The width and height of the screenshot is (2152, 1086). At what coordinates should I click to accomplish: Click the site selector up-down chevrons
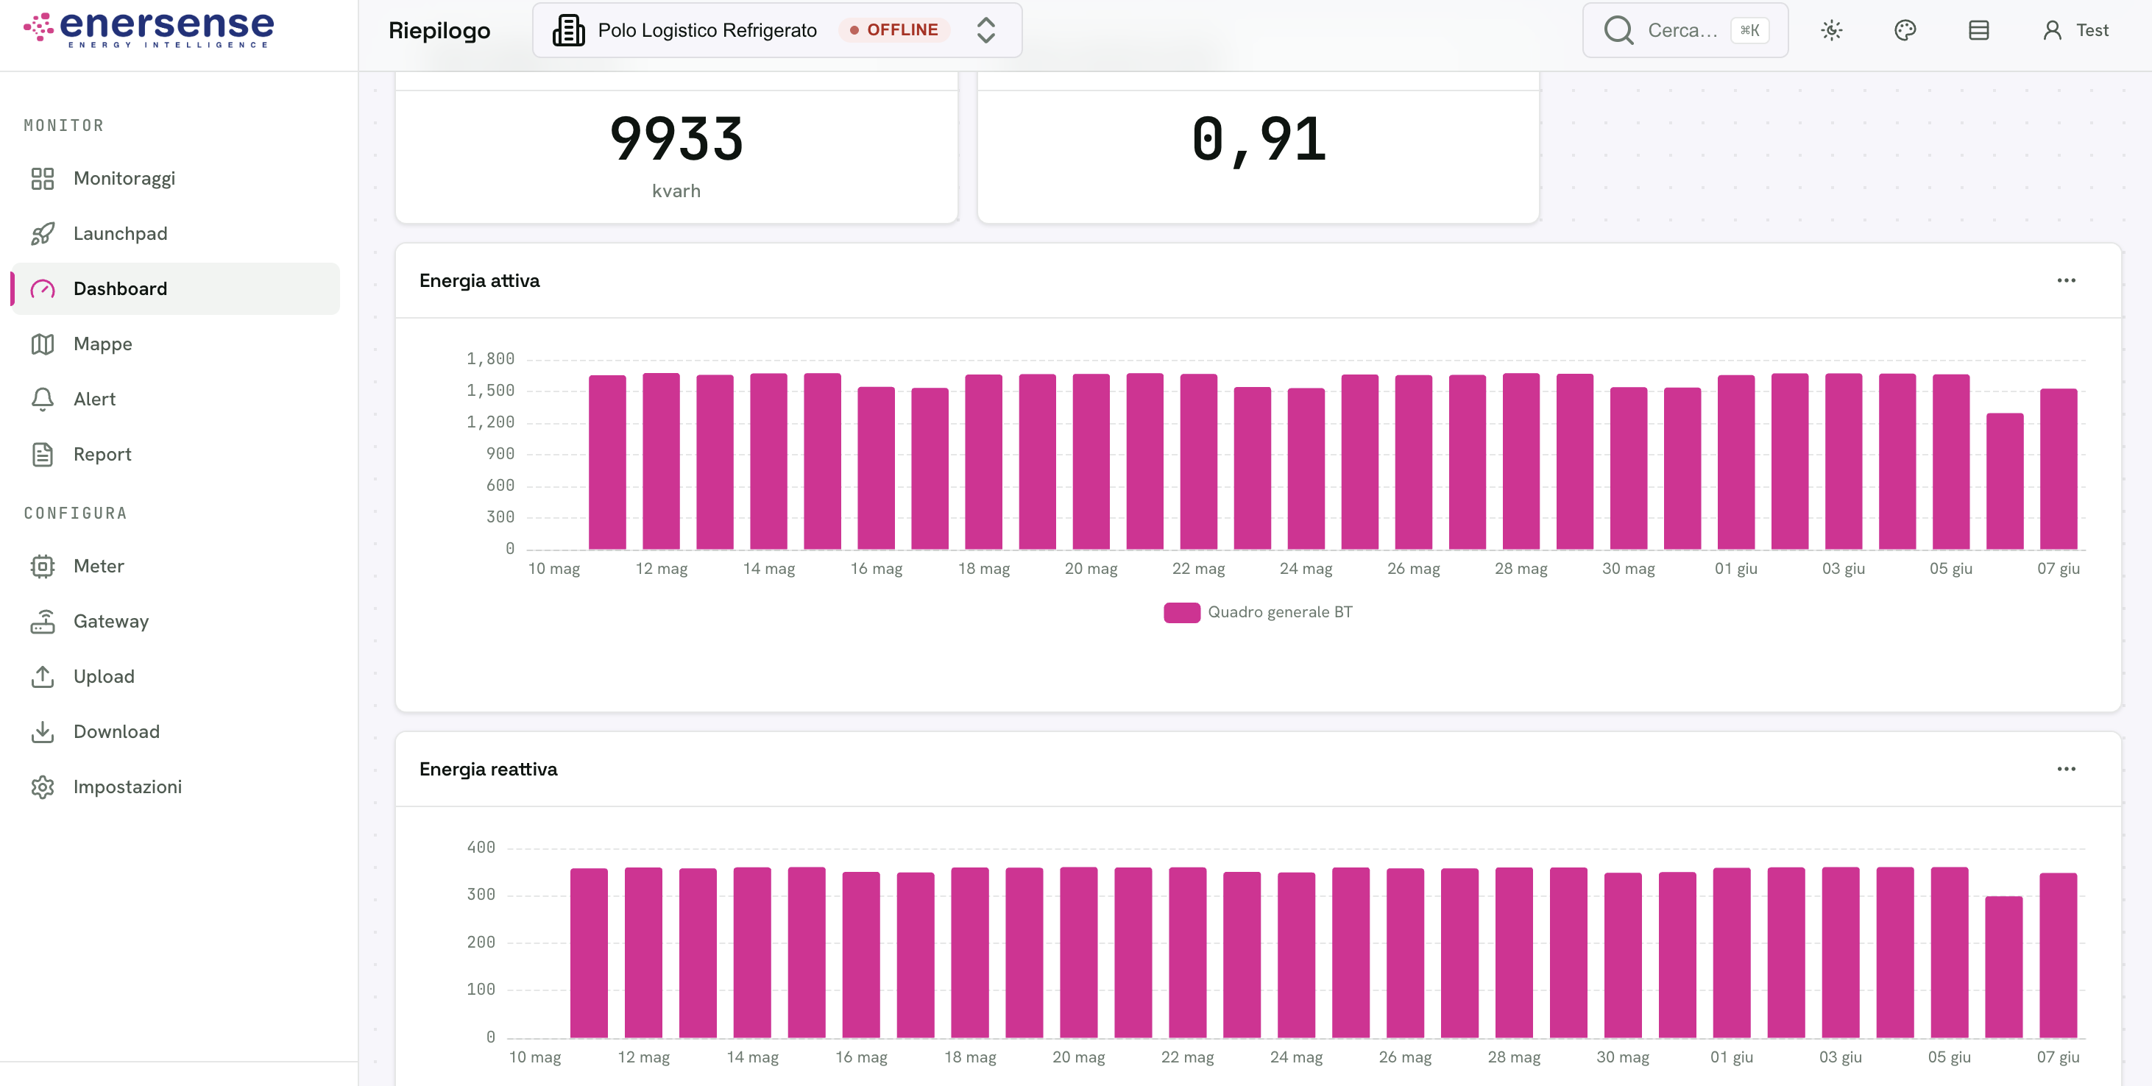coord(985,30)
